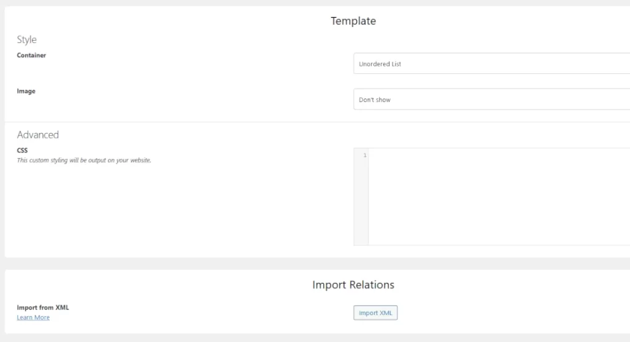The image size is (630, 342).
Task: Click the Import Relations heading
Action: coord(353,285)
